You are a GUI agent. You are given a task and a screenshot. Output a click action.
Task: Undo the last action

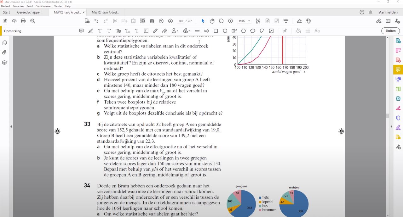click(x=96, y=21)
